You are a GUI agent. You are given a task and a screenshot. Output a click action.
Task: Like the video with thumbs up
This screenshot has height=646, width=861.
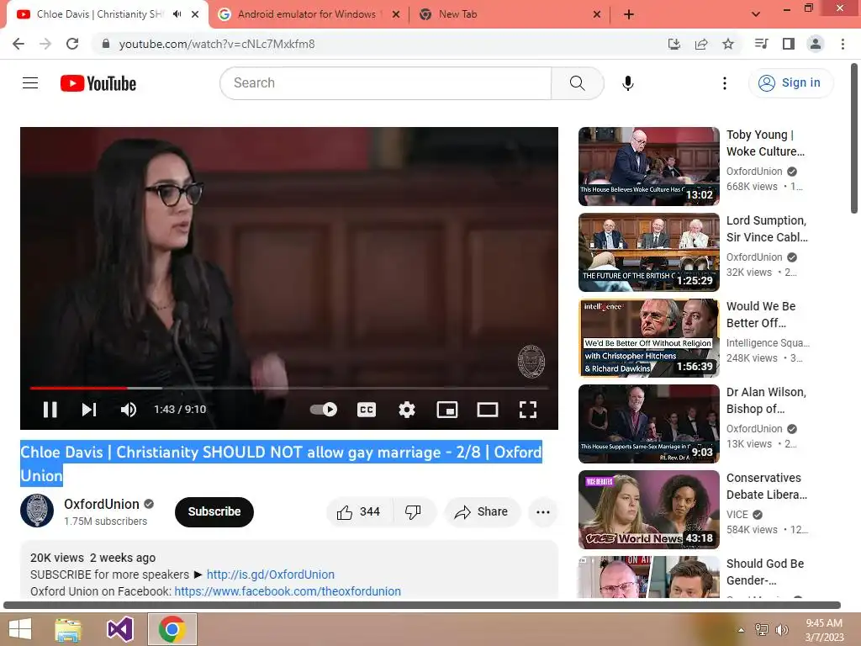pos(358,512)
